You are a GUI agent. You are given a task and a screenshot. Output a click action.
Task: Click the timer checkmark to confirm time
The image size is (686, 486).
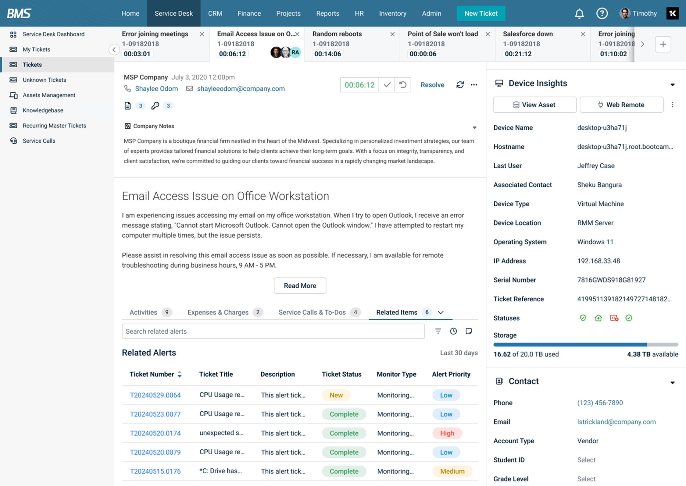pyautogui.click(x=387, y=85)
